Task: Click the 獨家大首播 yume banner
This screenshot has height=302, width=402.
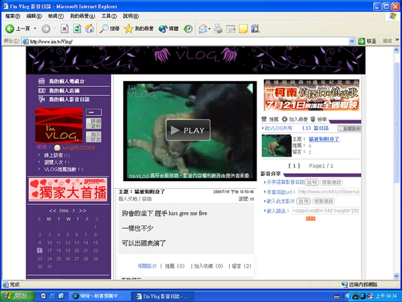Action: (68, 189)
